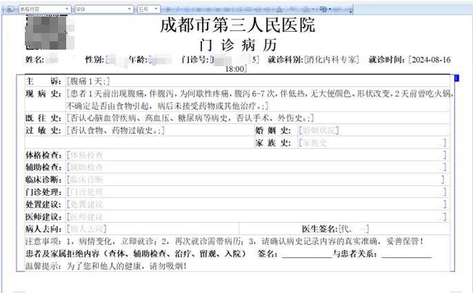
Task: Click the 就诊时间 value 2024-08-16
Action: 431,60
